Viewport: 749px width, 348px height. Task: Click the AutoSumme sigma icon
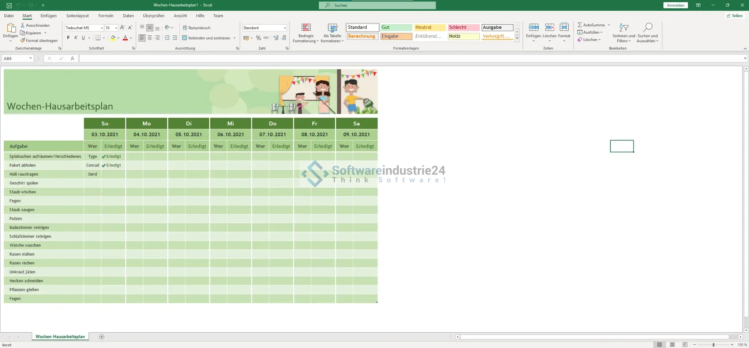click(x=580, y=25)
